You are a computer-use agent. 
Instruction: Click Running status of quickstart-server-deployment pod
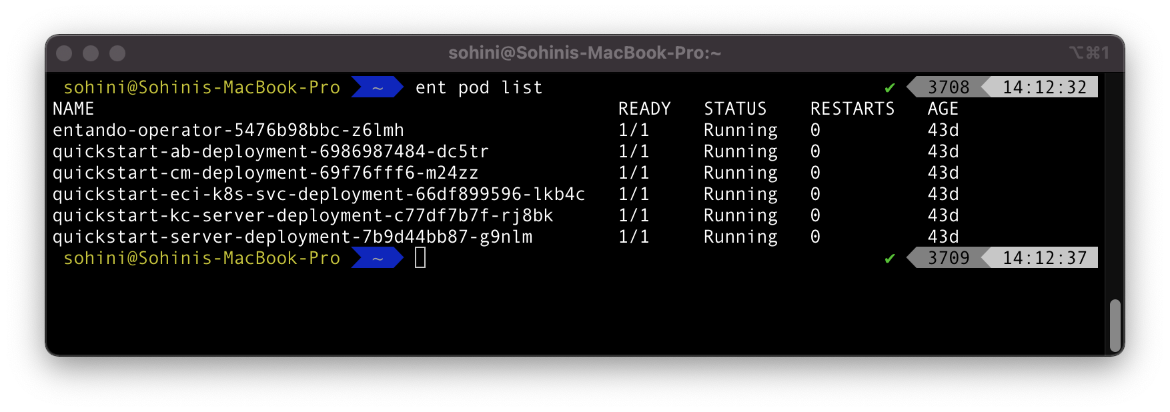pyautogui.click(x=740, y=237)
